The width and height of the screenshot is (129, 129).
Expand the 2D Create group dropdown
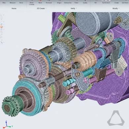click(46, 8)
